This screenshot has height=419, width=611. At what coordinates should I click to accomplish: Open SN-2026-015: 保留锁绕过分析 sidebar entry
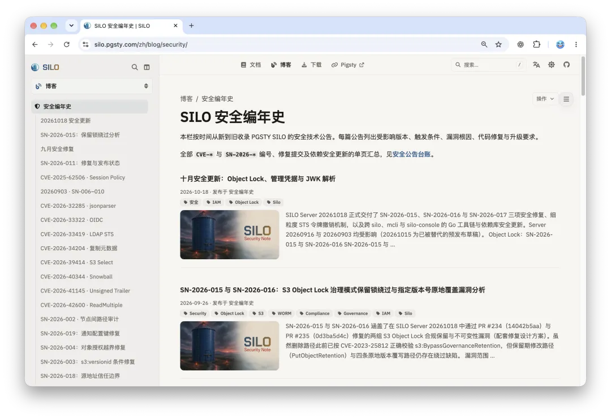pos(80,134)
